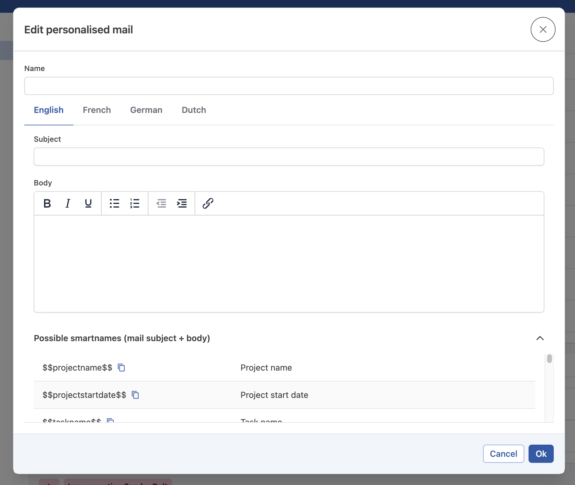The width and height of the screenshot is (575, 485).
Task: Apply italic formatting in the body editor
Action: pos(67,203)
